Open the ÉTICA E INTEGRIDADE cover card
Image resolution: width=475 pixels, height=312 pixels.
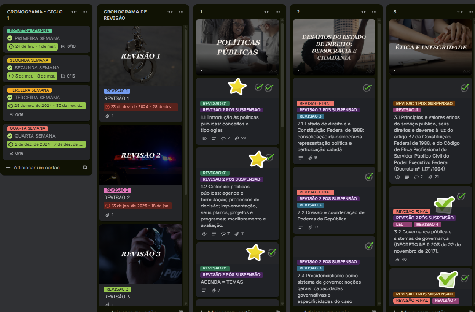pos(431,47)
